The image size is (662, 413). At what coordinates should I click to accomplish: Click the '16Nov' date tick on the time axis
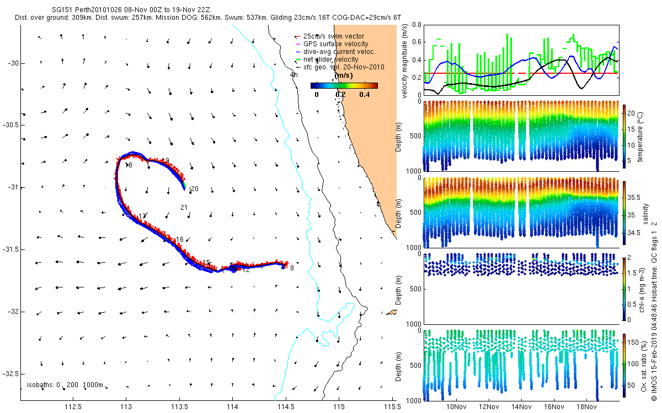(553, 407)
